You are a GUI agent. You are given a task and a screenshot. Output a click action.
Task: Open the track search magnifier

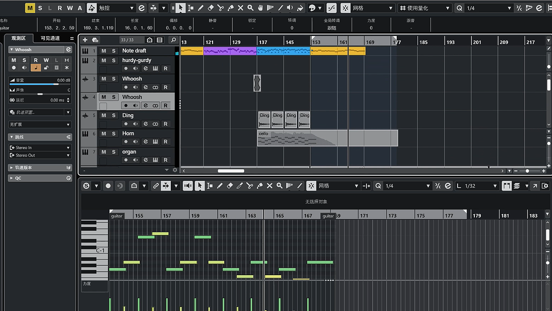click(x=173, y=40)
